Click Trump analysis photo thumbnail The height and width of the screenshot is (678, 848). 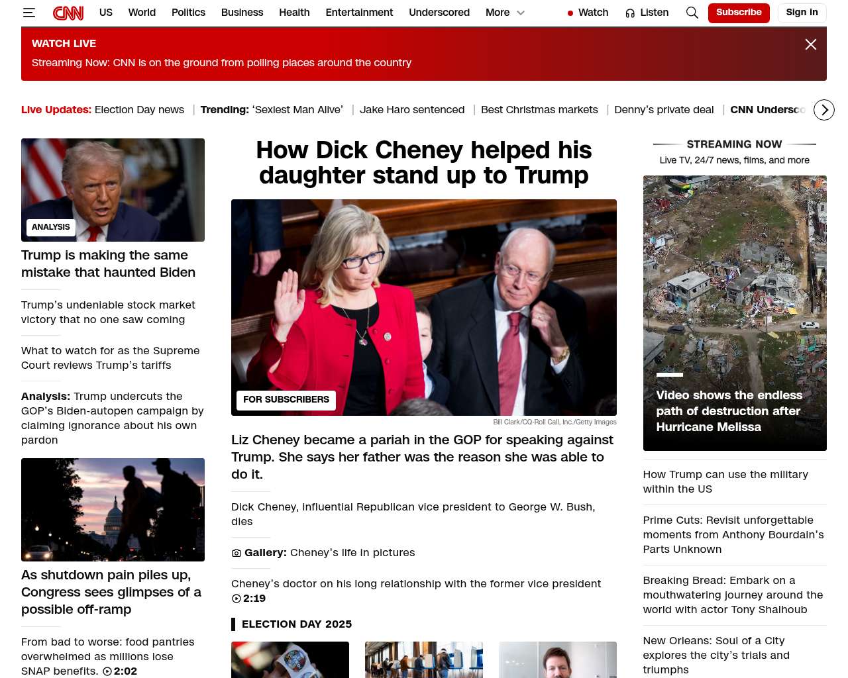coord(113,190)
